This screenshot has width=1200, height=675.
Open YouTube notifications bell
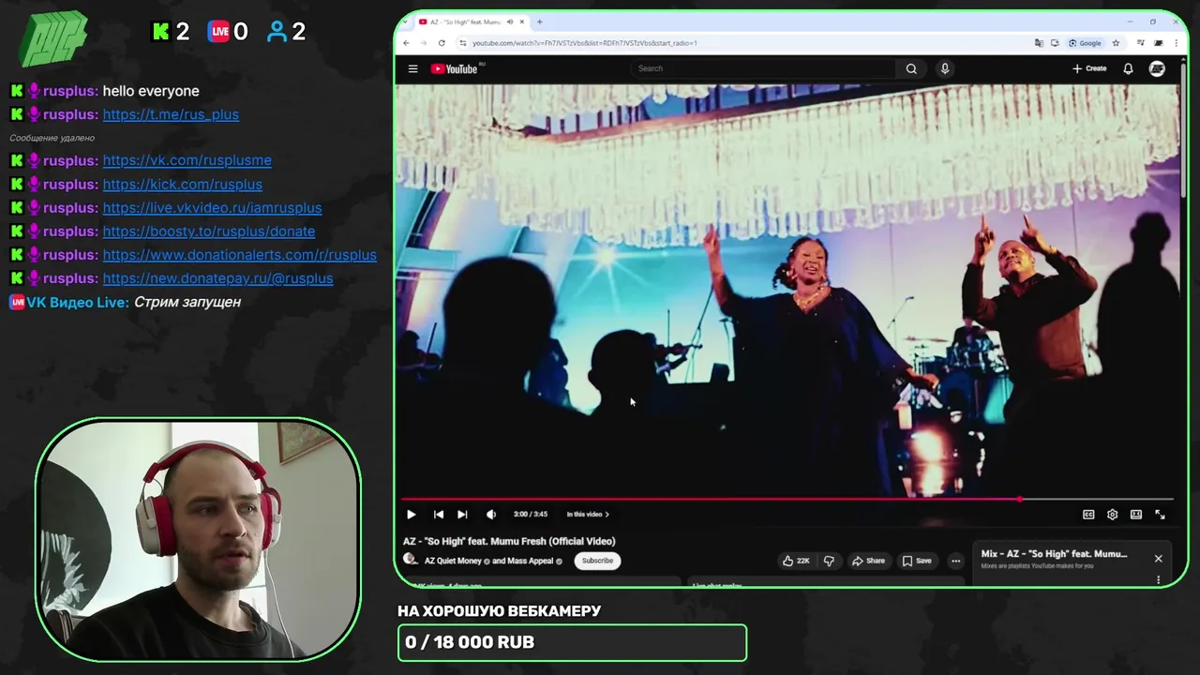click(x=1128, y=68)
